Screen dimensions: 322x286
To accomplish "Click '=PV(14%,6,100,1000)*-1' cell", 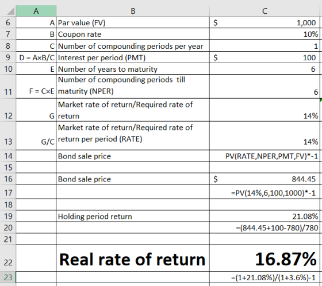I will point(264,192).
